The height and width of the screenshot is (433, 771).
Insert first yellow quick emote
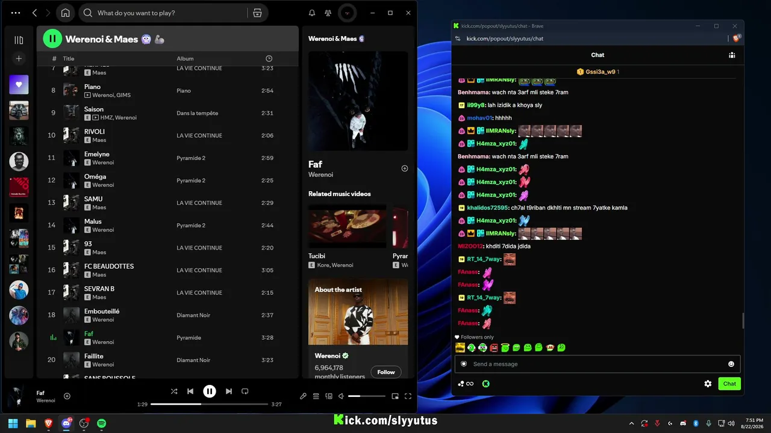(460, 348)
